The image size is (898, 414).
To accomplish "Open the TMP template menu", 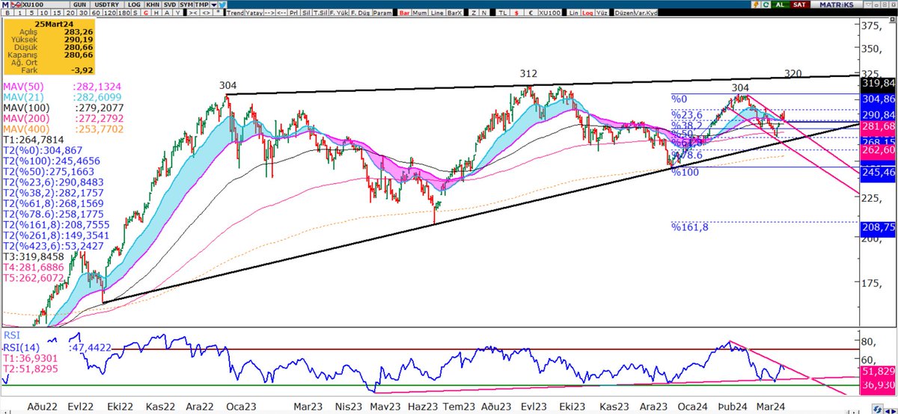I will pyautogui.click(x=202, y=4).
